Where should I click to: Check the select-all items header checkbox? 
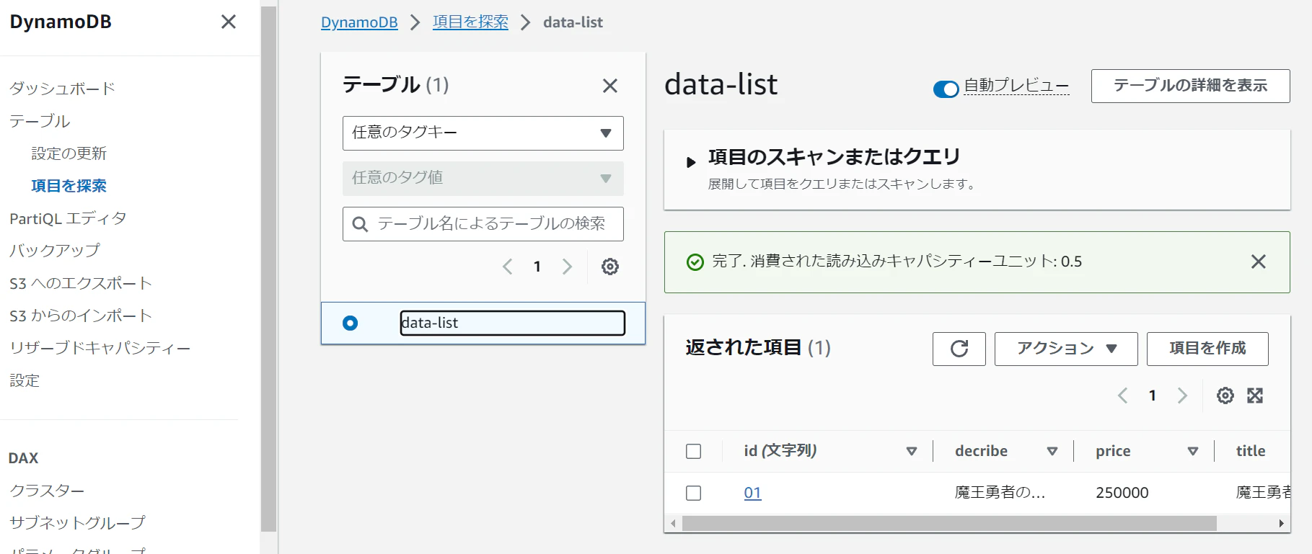[694, 451]
